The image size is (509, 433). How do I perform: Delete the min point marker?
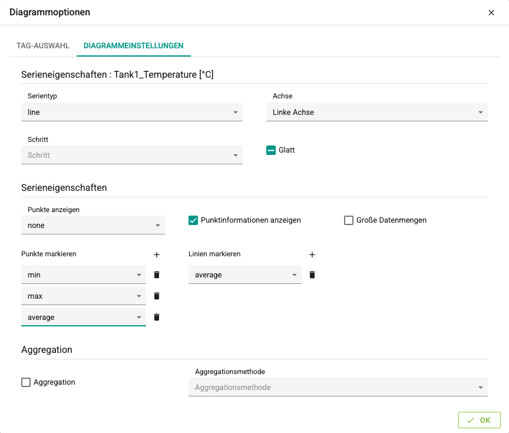(x=157, y=275)
